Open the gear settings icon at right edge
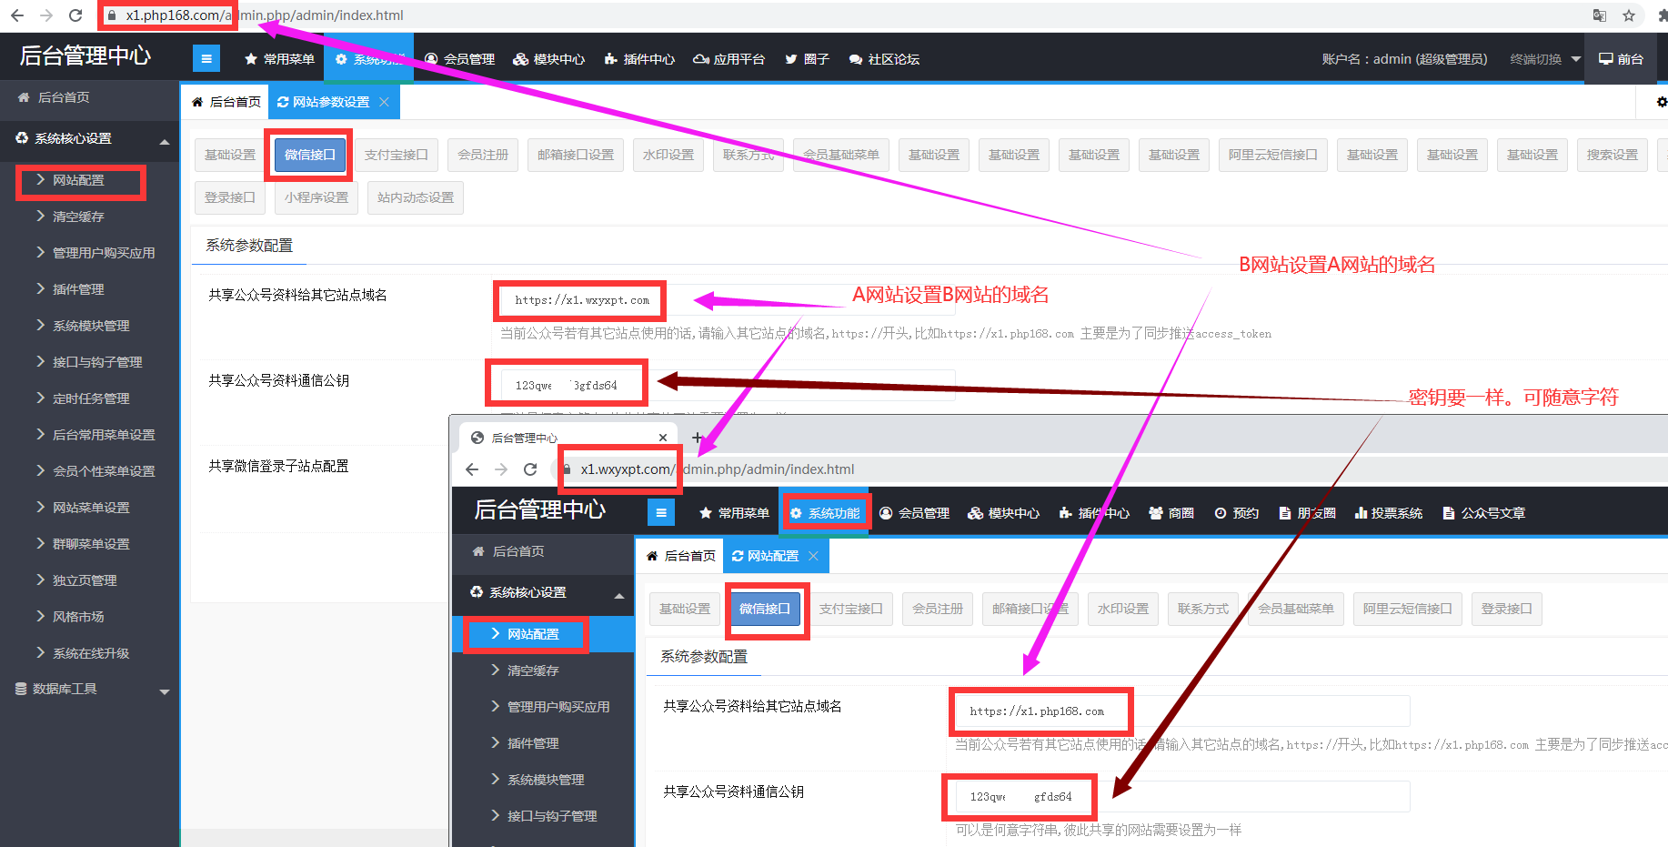The height and width of the screenshot is (847, 1668). tap(1661, 102)
